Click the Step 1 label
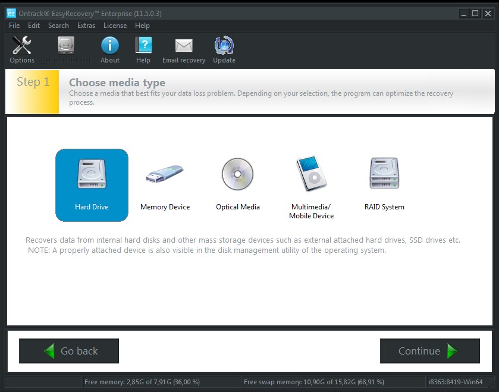The height and width of the screenshot is (392, 499). click(33, 81)
